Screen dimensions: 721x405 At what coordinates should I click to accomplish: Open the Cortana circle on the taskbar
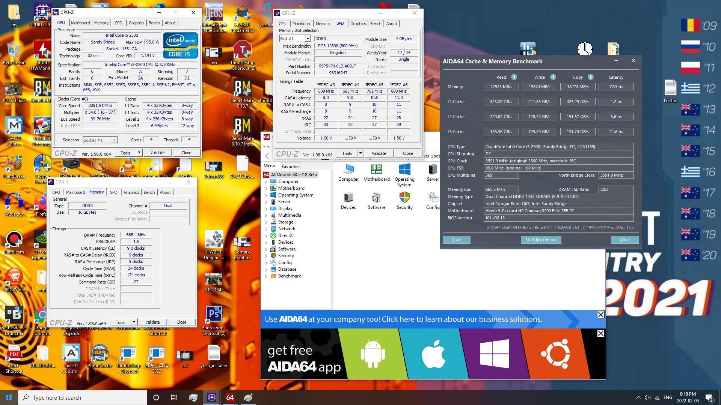(x=156, y=397)
